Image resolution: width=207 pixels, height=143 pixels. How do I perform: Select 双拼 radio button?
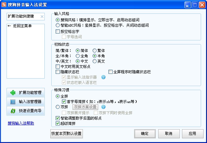(58, 107)
